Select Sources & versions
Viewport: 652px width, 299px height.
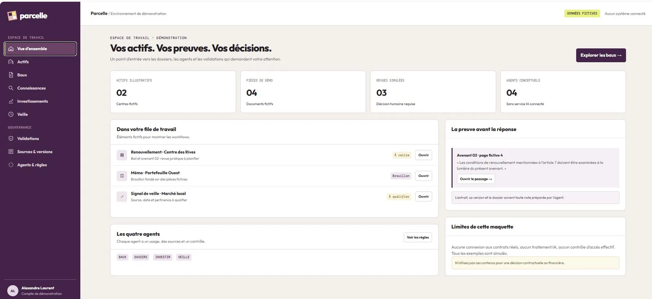(40, 152)
